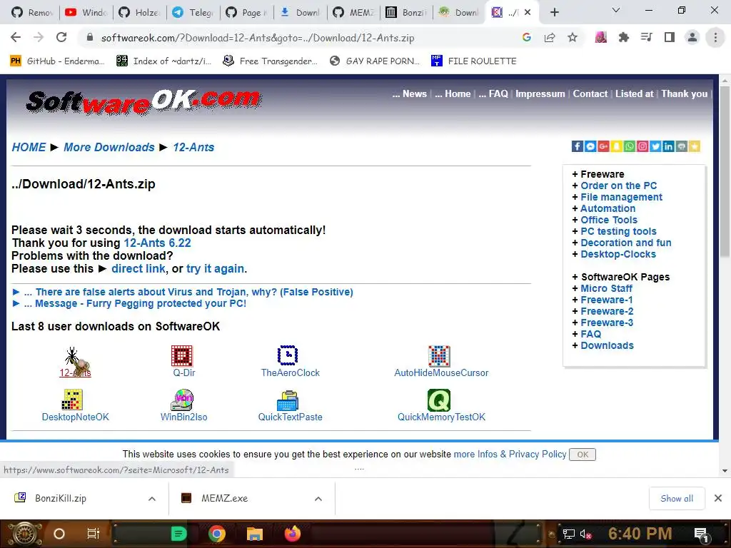This screenshot has height=548, width=731.
Task: Open the Start menu steampunk button
Action: click(24, 534)
